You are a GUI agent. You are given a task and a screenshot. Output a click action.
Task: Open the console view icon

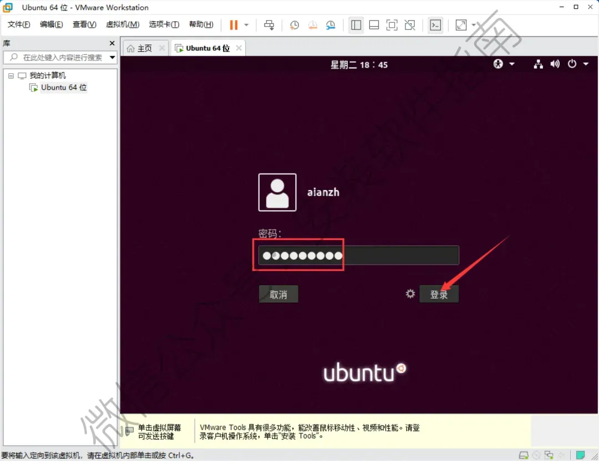coord(435,25)
